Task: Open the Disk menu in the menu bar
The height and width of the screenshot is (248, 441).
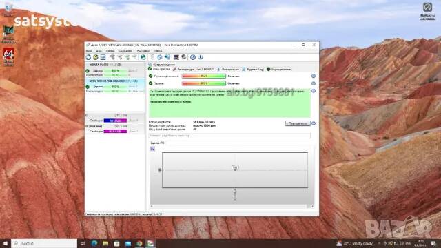Action: (99, 51)
